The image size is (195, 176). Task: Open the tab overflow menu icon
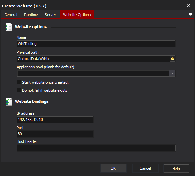click(x=190, y=14)
